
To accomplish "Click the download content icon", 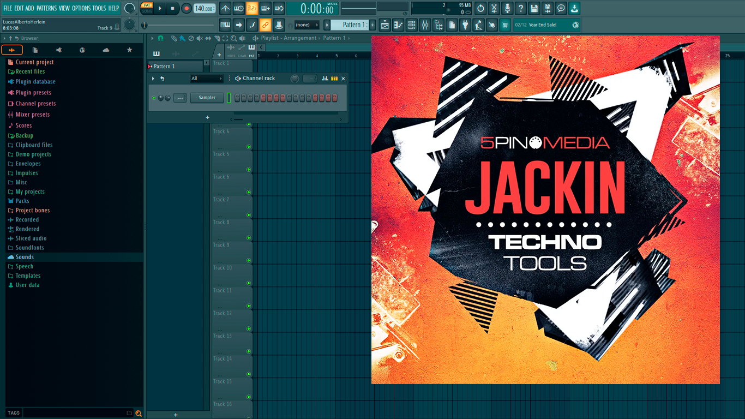I will click(x=574, y=8).
